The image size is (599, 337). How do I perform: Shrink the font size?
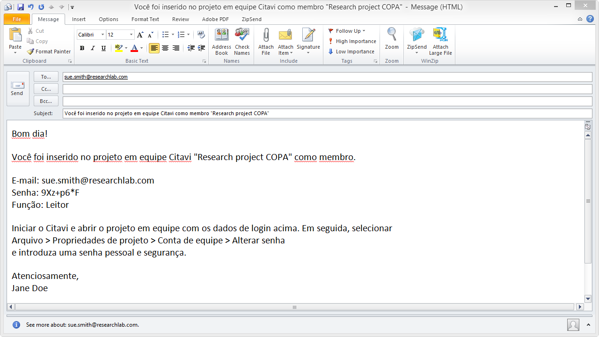[x=151, y=35]
